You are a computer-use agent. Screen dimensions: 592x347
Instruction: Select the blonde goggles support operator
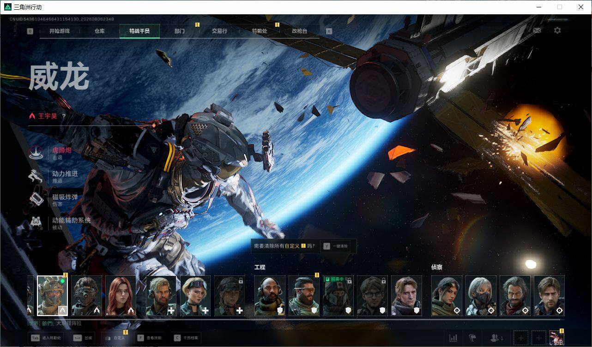(195, 296)
